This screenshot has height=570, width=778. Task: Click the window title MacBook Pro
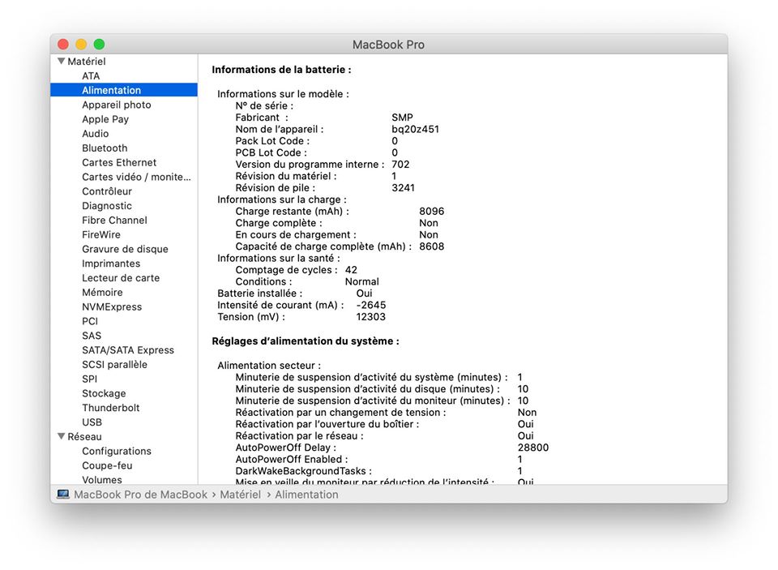click(x=388, y=45)
